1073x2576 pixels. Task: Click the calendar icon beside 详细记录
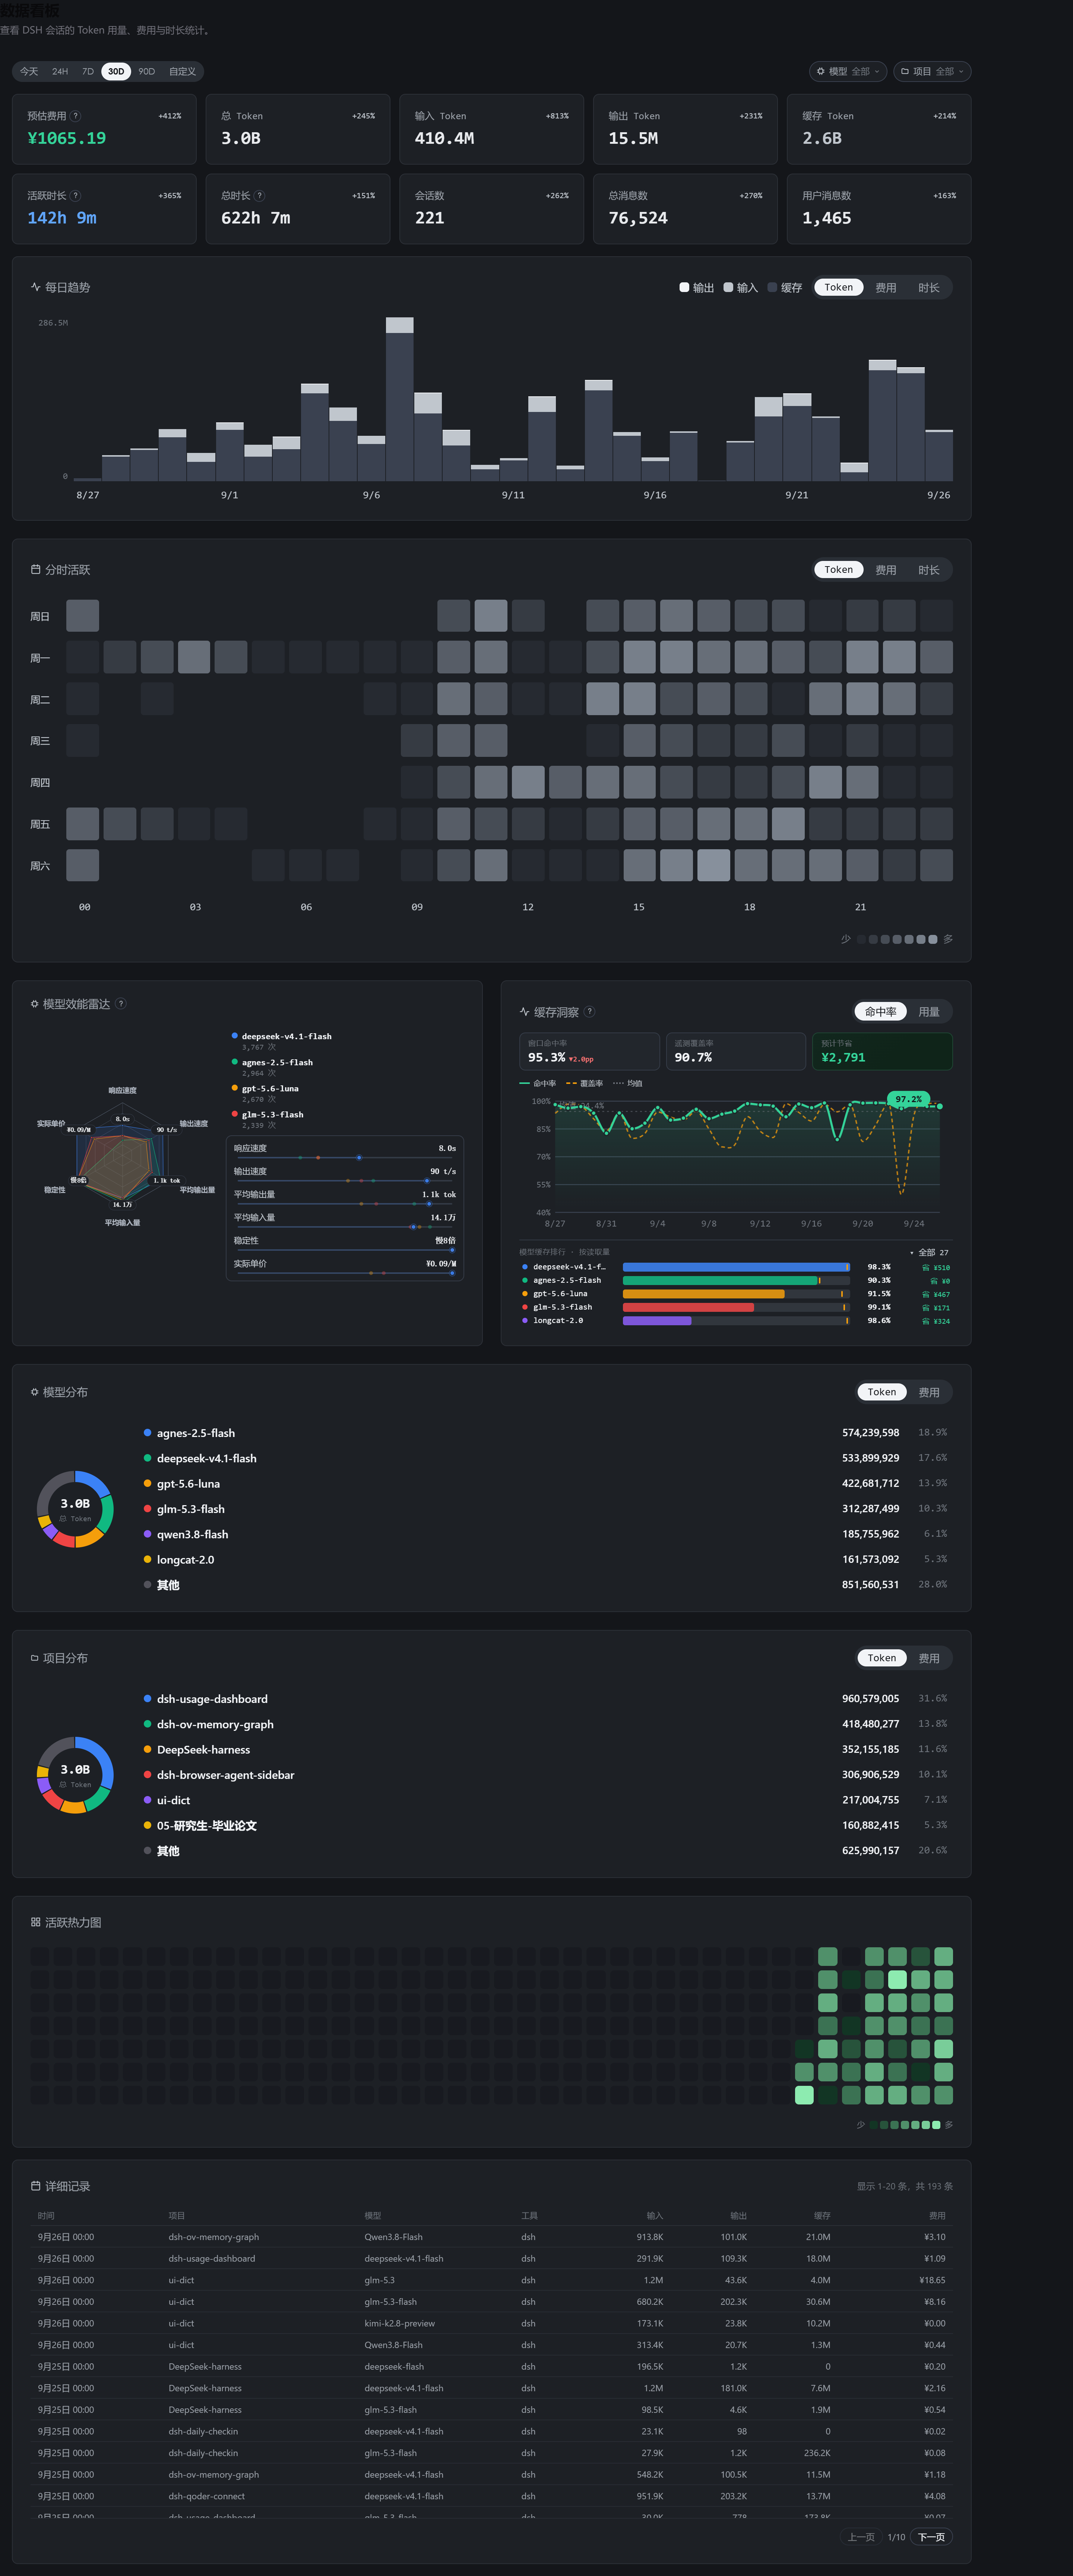[x=36, y=2186]
